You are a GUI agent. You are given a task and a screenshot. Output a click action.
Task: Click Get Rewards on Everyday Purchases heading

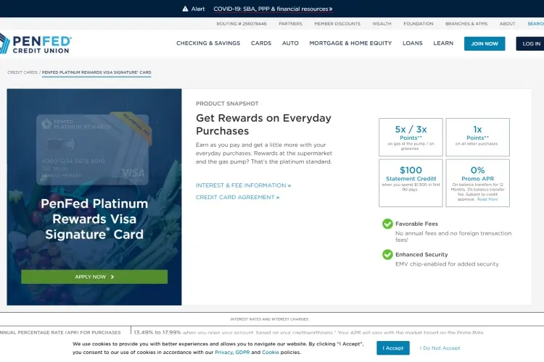pos(263,125)
